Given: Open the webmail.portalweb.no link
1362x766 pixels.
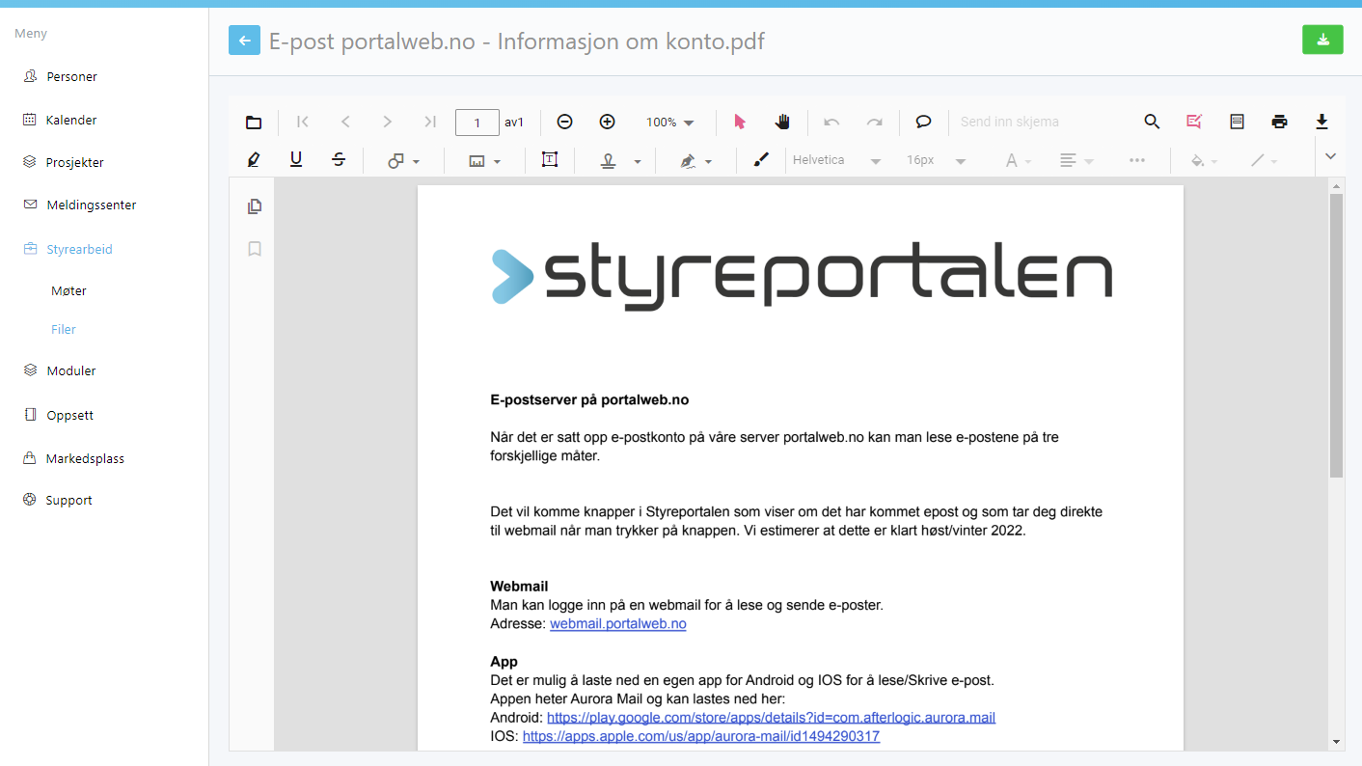Looking at the screenshot, I should tap(618, 624).
